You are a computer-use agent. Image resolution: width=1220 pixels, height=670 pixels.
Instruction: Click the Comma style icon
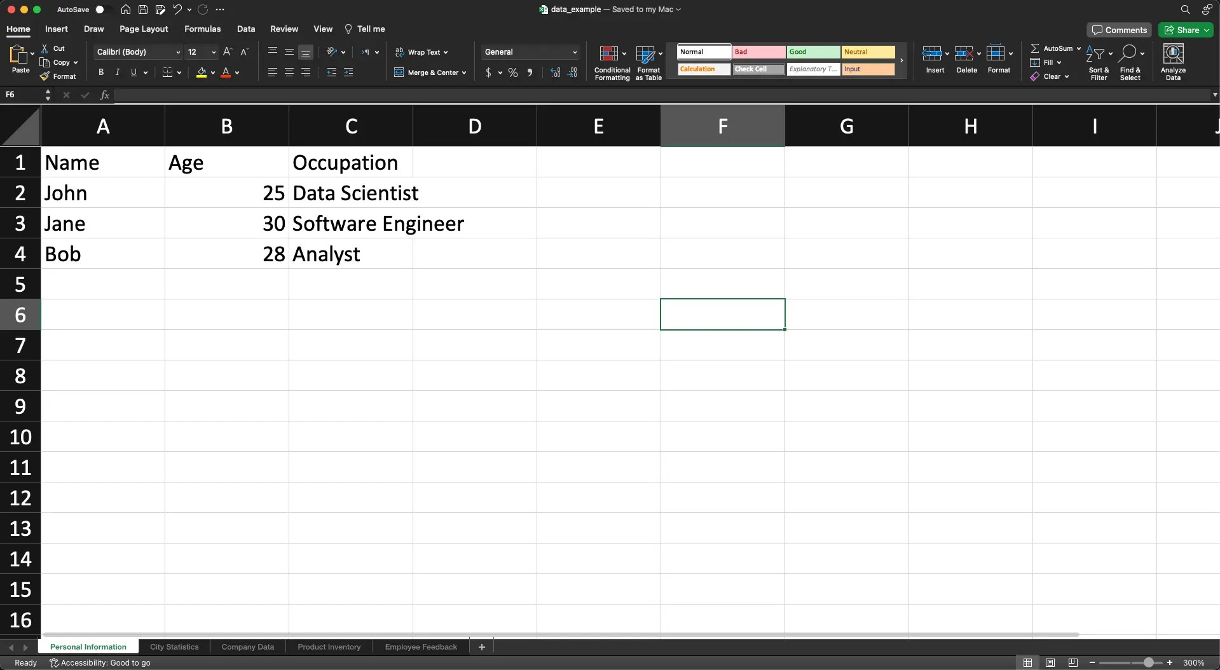(530, 72)
